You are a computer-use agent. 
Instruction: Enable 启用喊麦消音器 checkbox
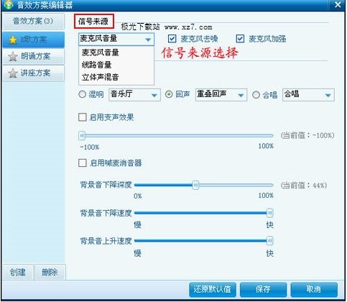83,163
